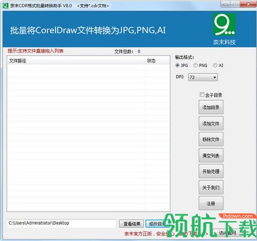Click the output path field showing Desktop
This screenshot has height=241, width=257.
61,223
